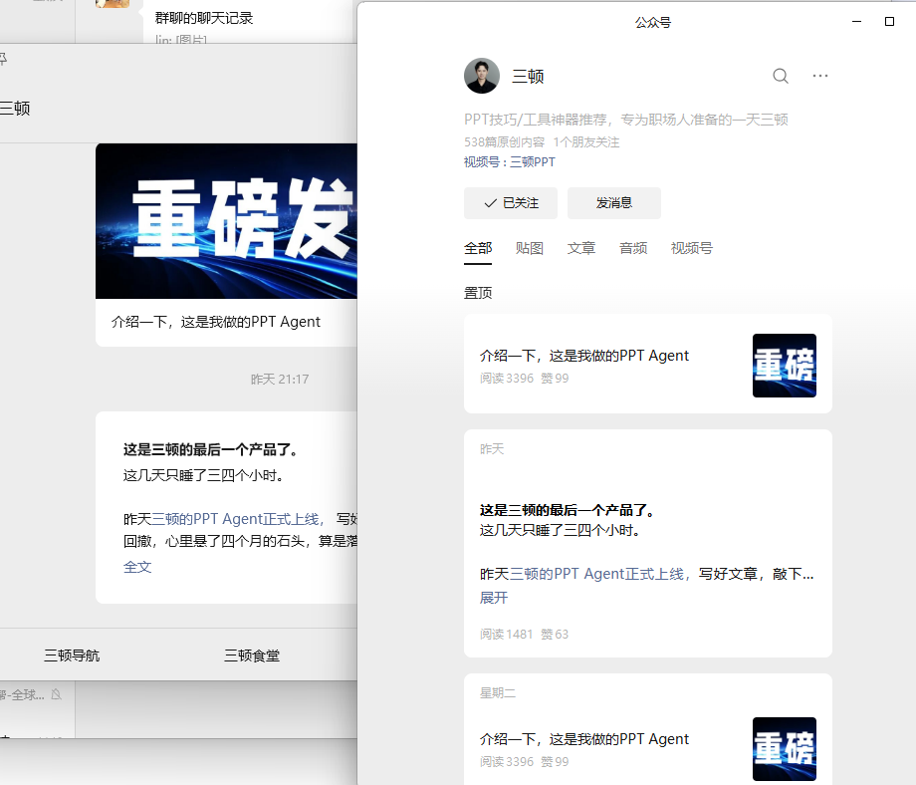Viewport: 916px width, 785px height.
Task: Maximize the 公众号 window
Action: (889, 21)
